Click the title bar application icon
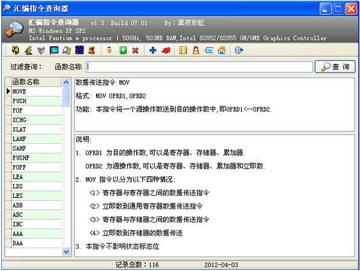Image resolution: width=360 pixels, height=271 pixels. tap(7, 8)
